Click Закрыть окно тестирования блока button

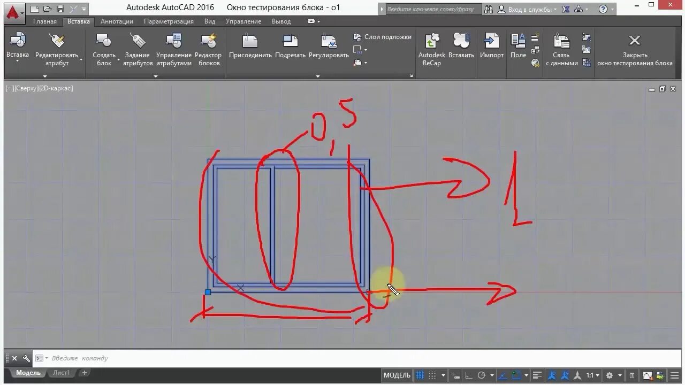pyautogui.click(x=635, y=50)
